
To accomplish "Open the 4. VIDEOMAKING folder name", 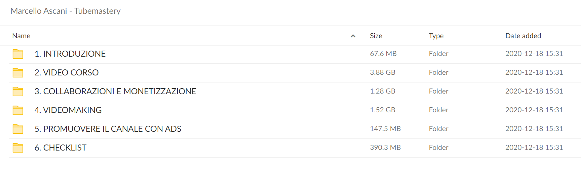I will pyautogui.click(x=68, y=110).
